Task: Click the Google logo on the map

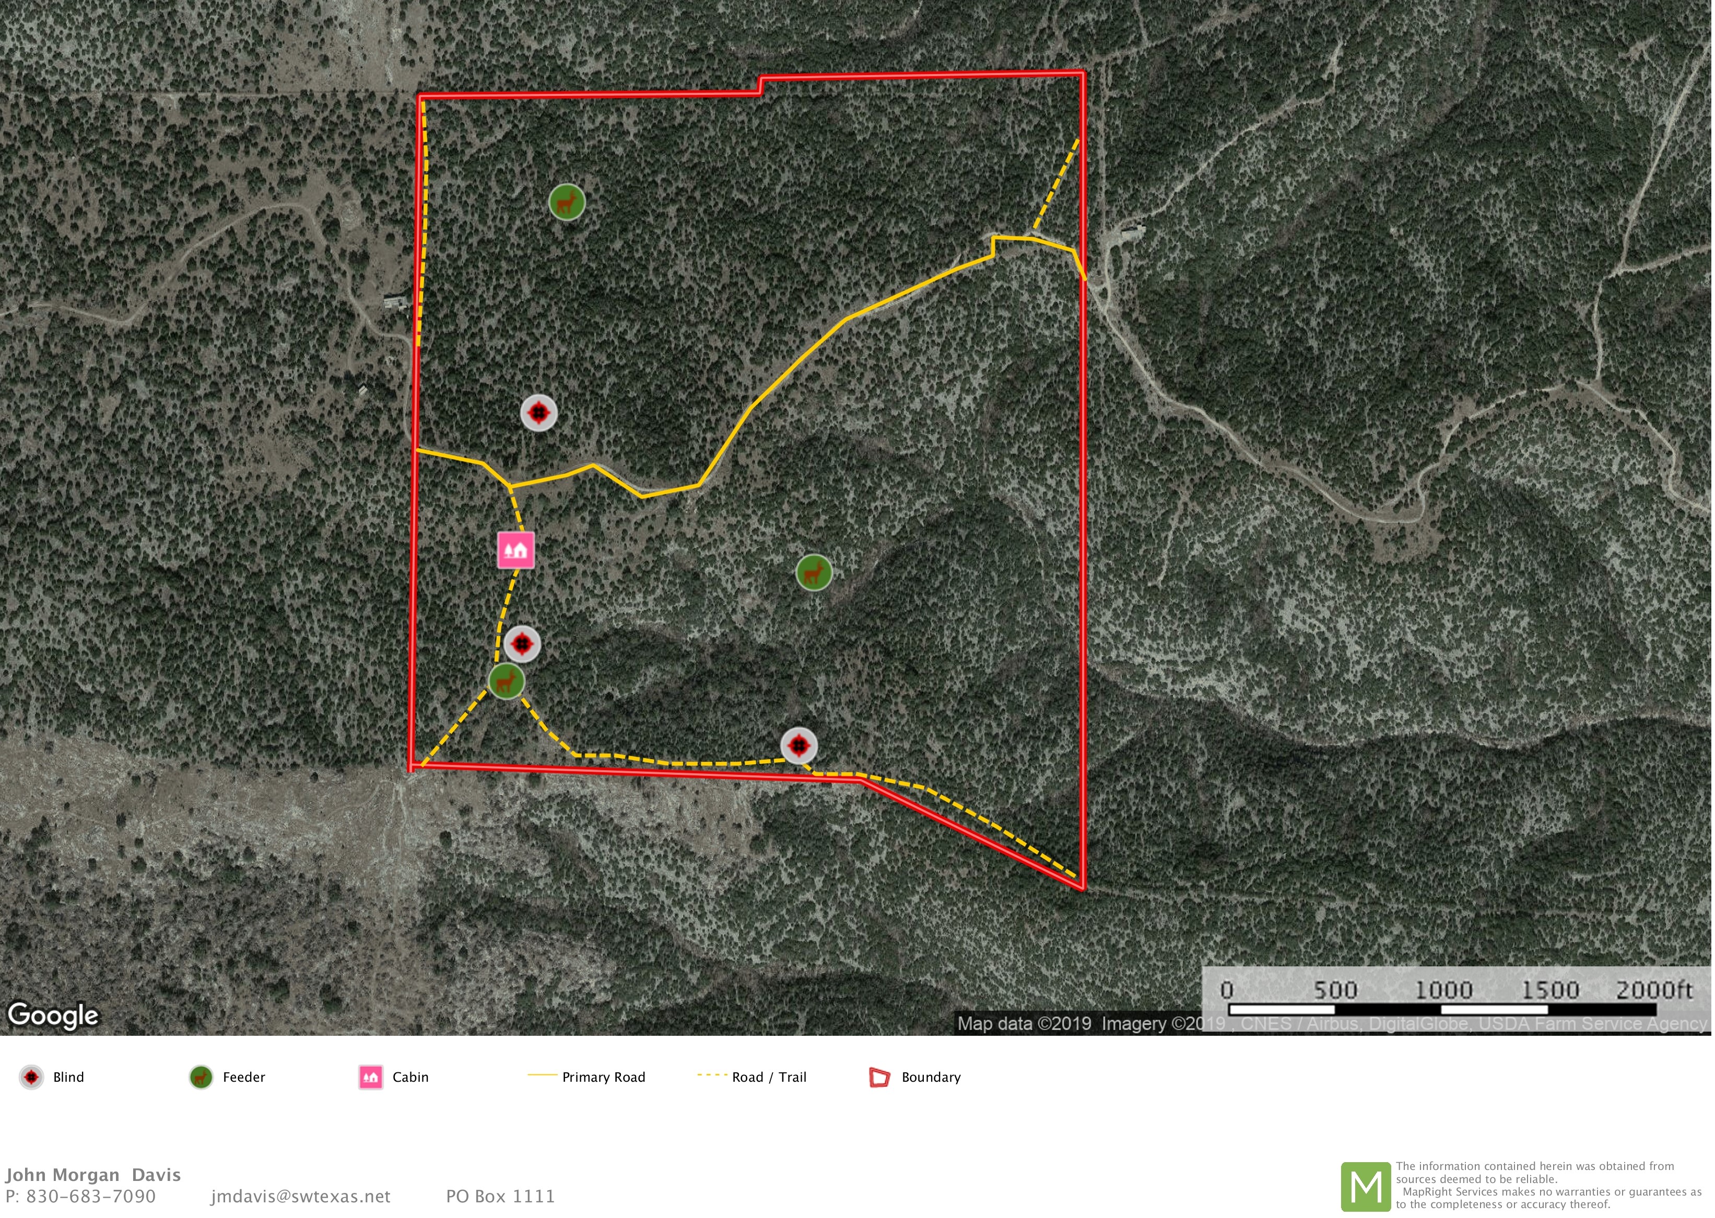Action: pyautogui.click(x=53, y=1015)
